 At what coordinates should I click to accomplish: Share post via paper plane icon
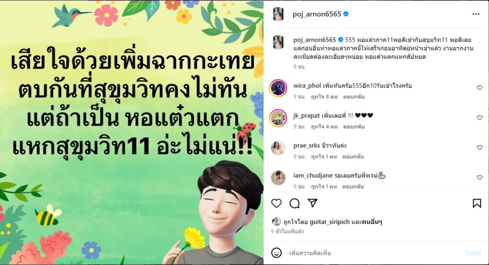312,203
